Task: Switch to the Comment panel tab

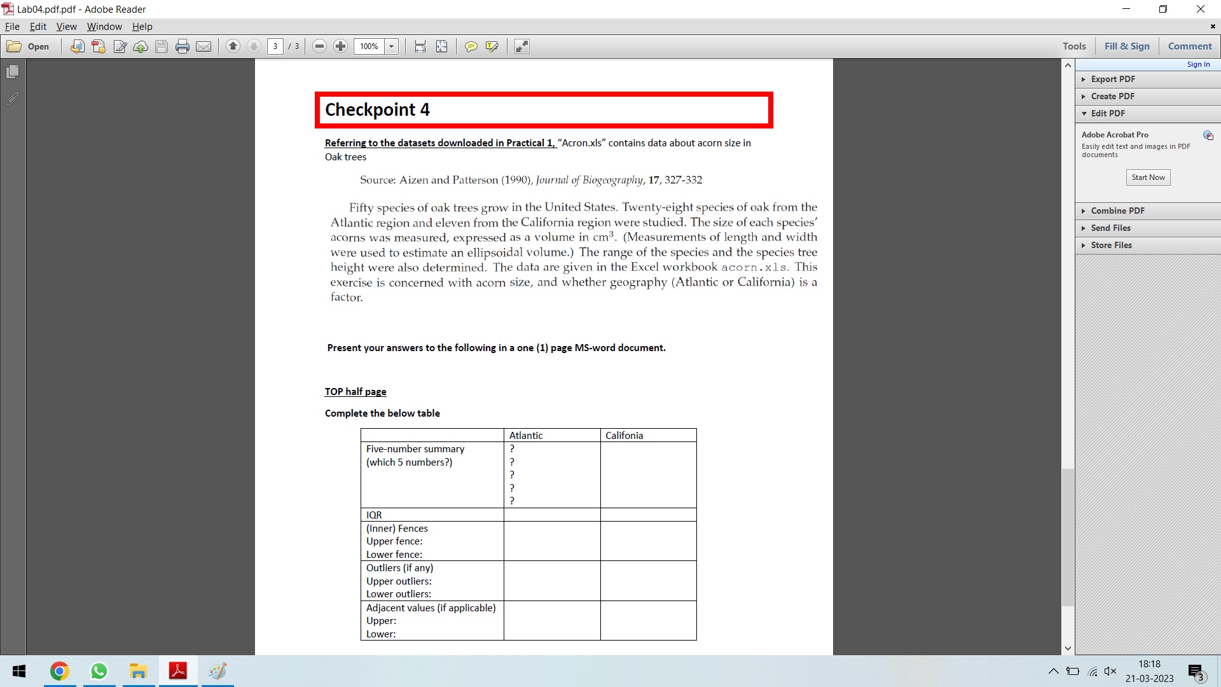Action: pyautogui.click(x=1190, y=46)
